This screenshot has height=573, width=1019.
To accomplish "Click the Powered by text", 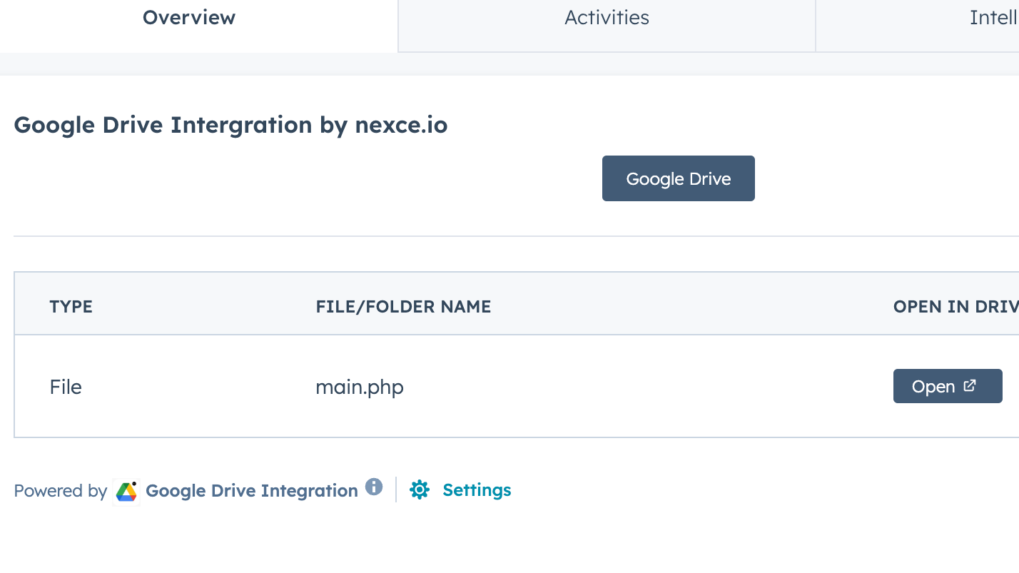I will (60, 491).
